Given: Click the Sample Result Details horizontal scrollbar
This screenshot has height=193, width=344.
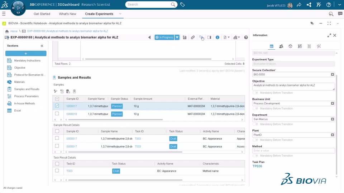Looking at the screenshot, I should point(125,152).
